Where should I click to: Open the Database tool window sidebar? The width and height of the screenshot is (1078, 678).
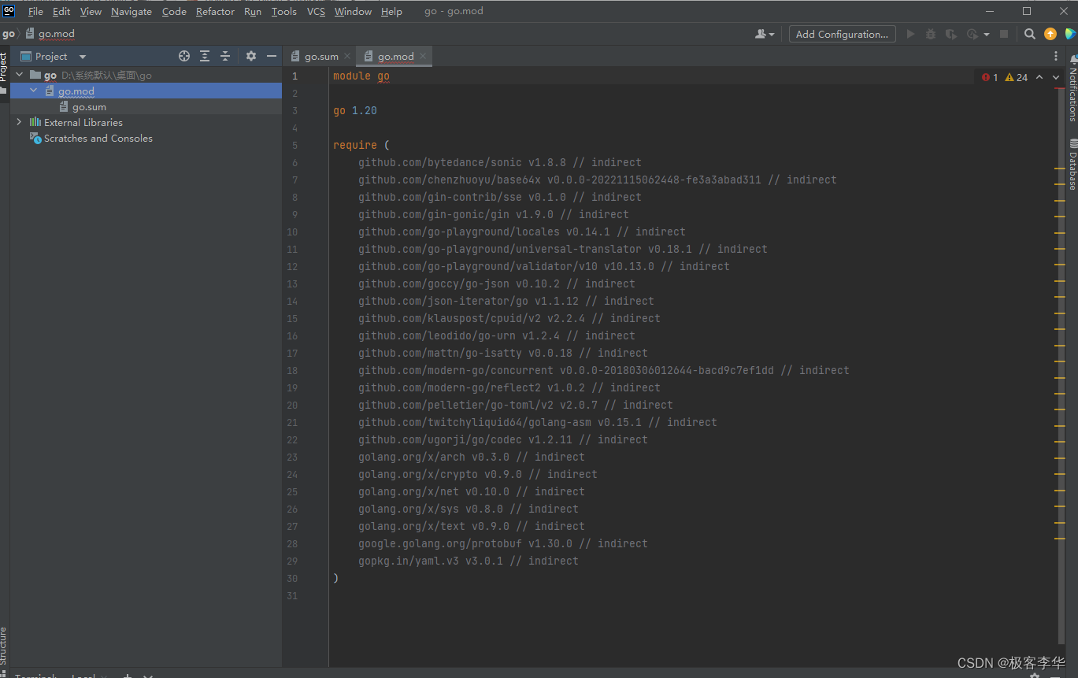point(1072,165)
